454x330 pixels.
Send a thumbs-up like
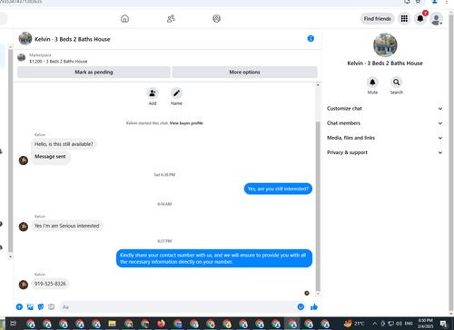(314, 307)
